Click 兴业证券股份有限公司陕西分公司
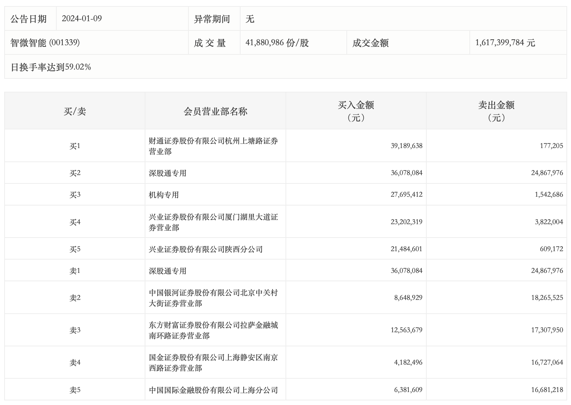 pos(206,249)
